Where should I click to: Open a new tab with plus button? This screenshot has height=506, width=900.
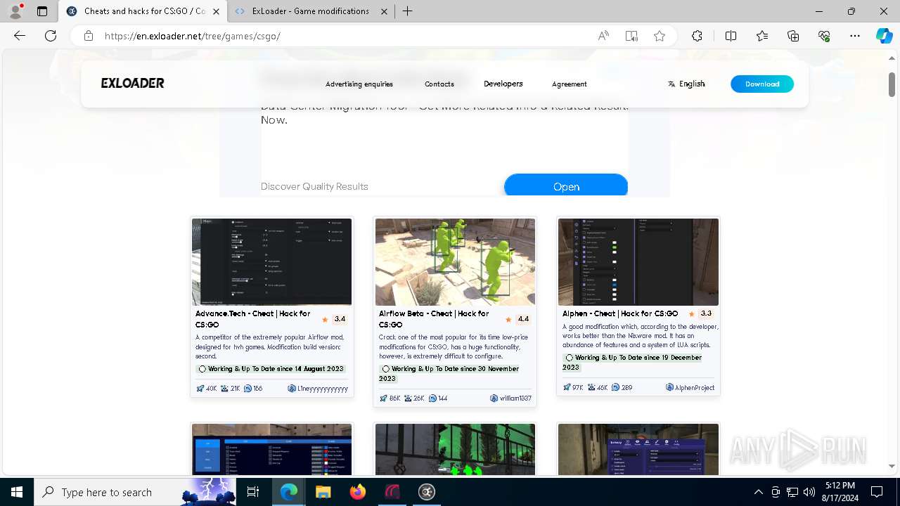click(x=408, y=11)
